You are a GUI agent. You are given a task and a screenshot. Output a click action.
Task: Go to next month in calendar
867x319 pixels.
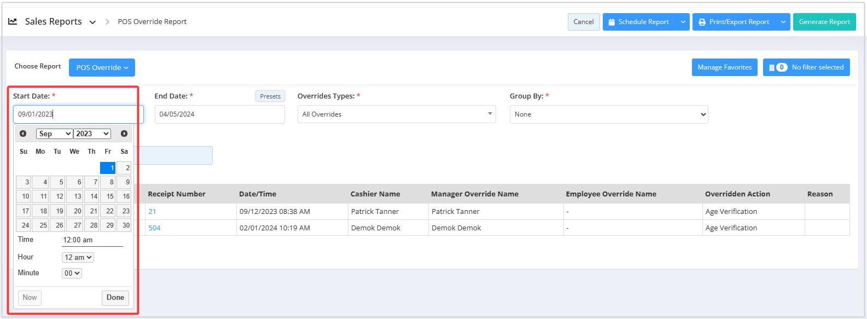coord(124,134)
